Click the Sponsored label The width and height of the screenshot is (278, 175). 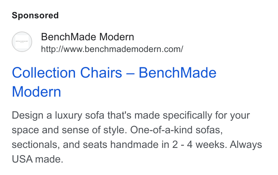coord(35,15)
